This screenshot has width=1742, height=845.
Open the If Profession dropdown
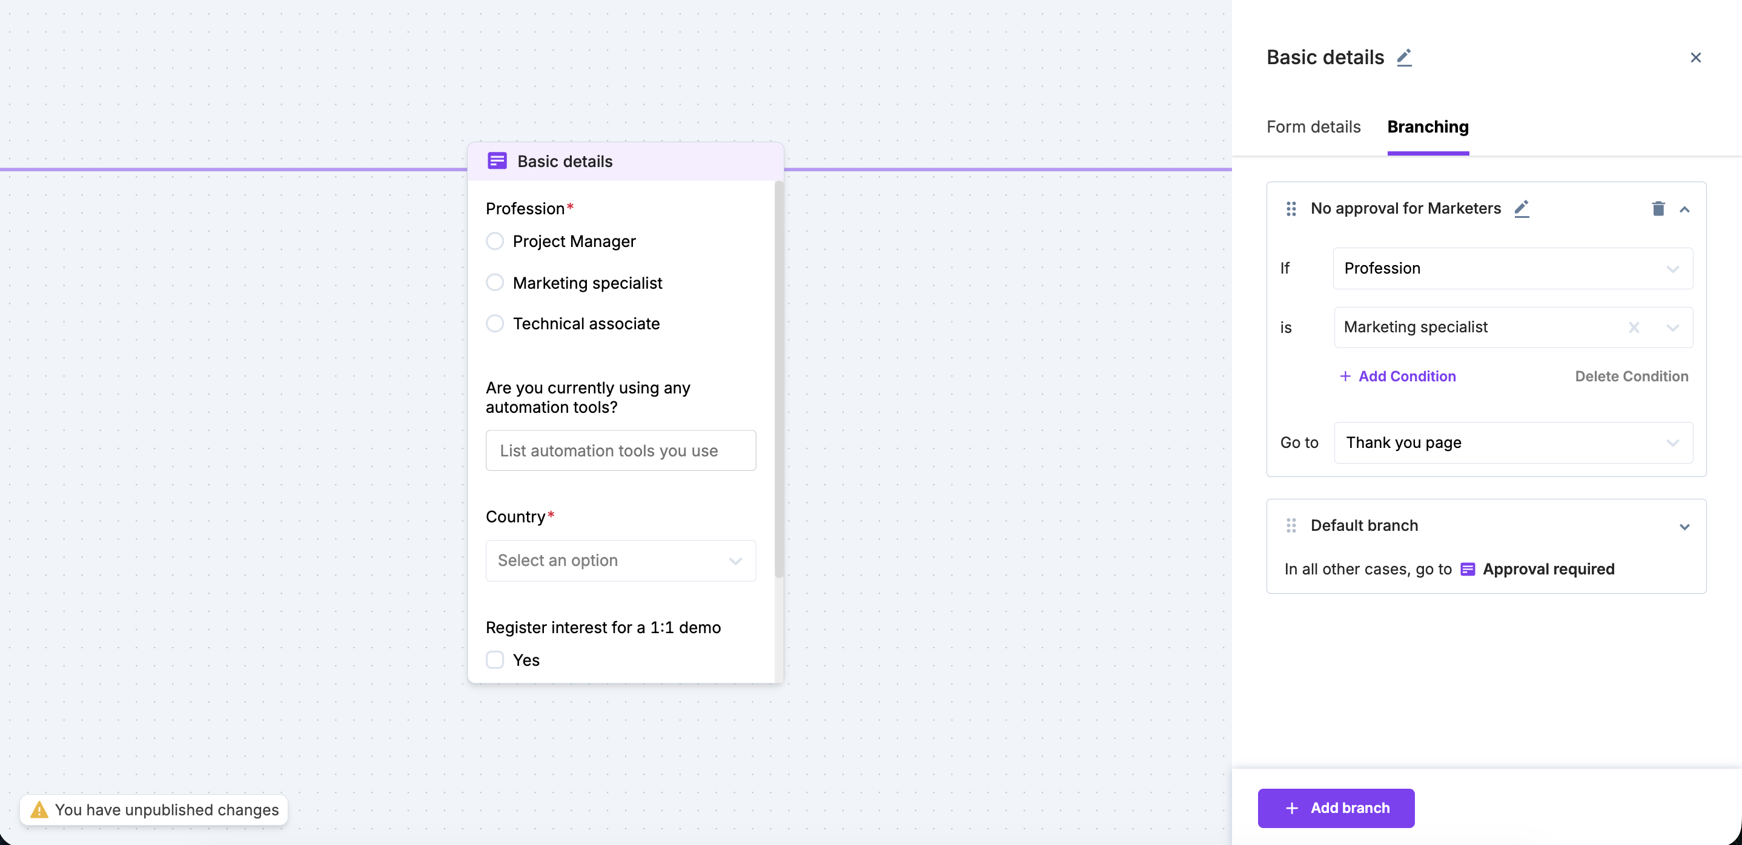[x=1513, y=268]
